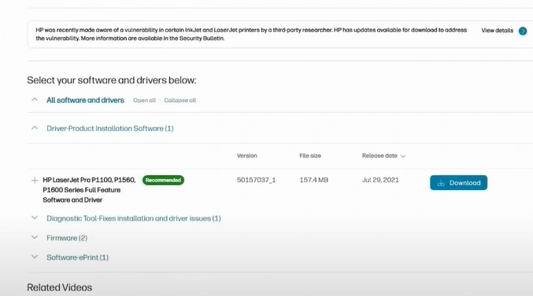Open Software-ePrint (1) section
Screen dimensions: 533x296
[77, 258]
